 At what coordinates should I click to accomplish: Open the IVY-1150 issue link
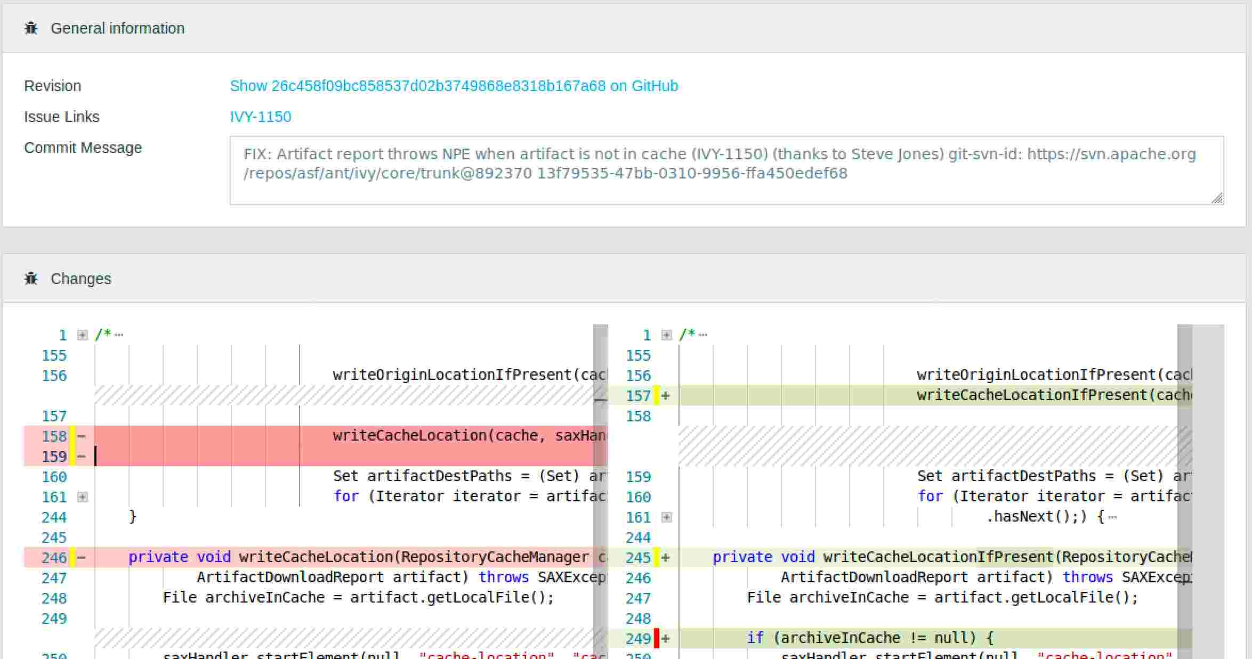pyautogui.click(x=261, y=117)
